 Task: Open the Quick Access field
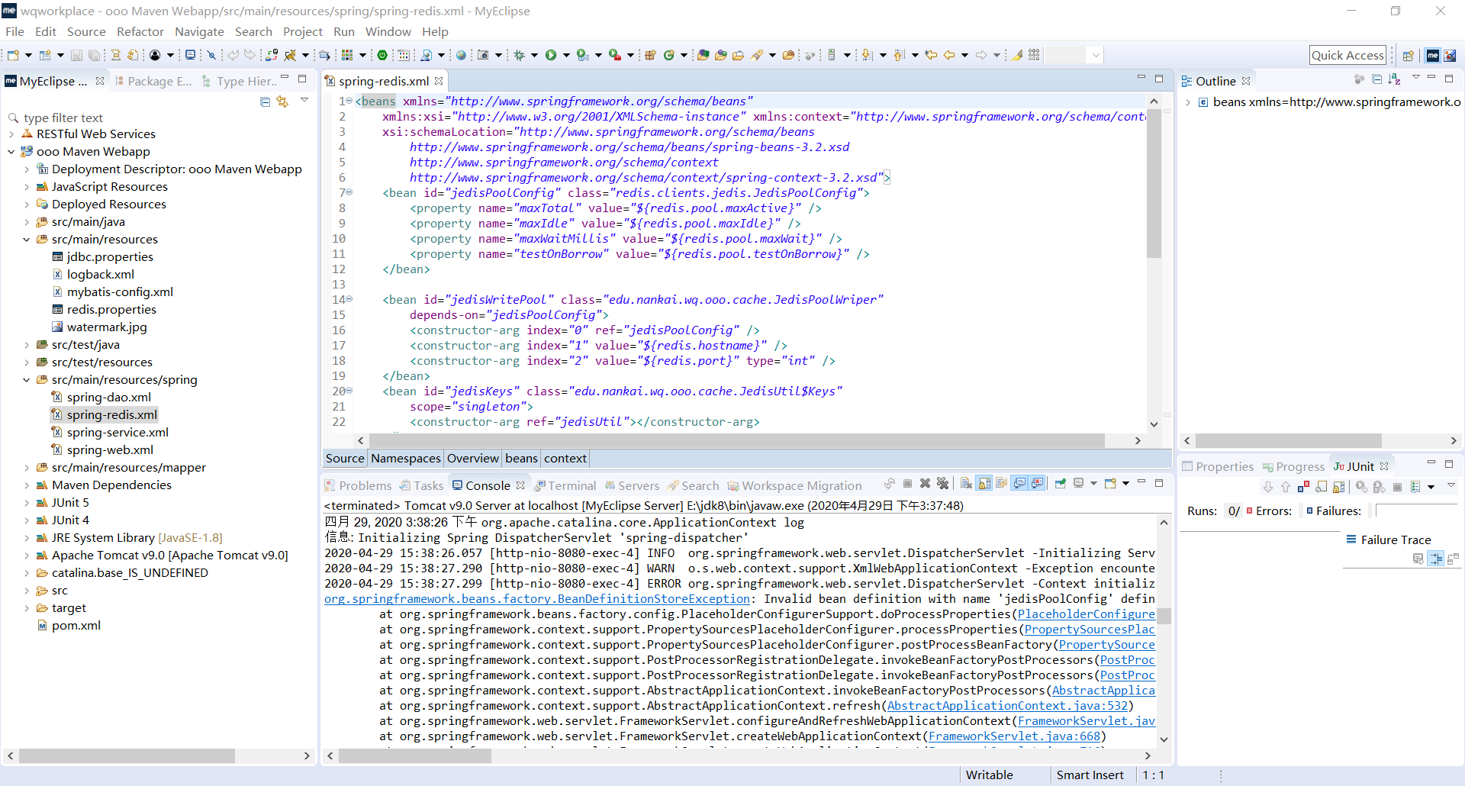coord(1348,55)
